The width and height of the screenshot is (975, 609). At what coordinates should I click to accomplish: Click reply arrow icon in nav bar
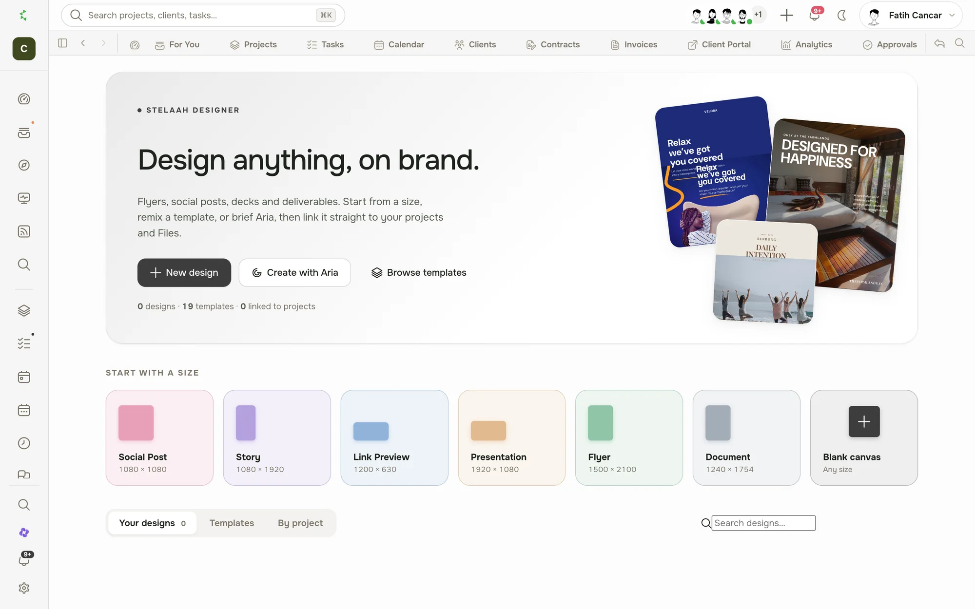pyautogui.click(x=939, y=43)
